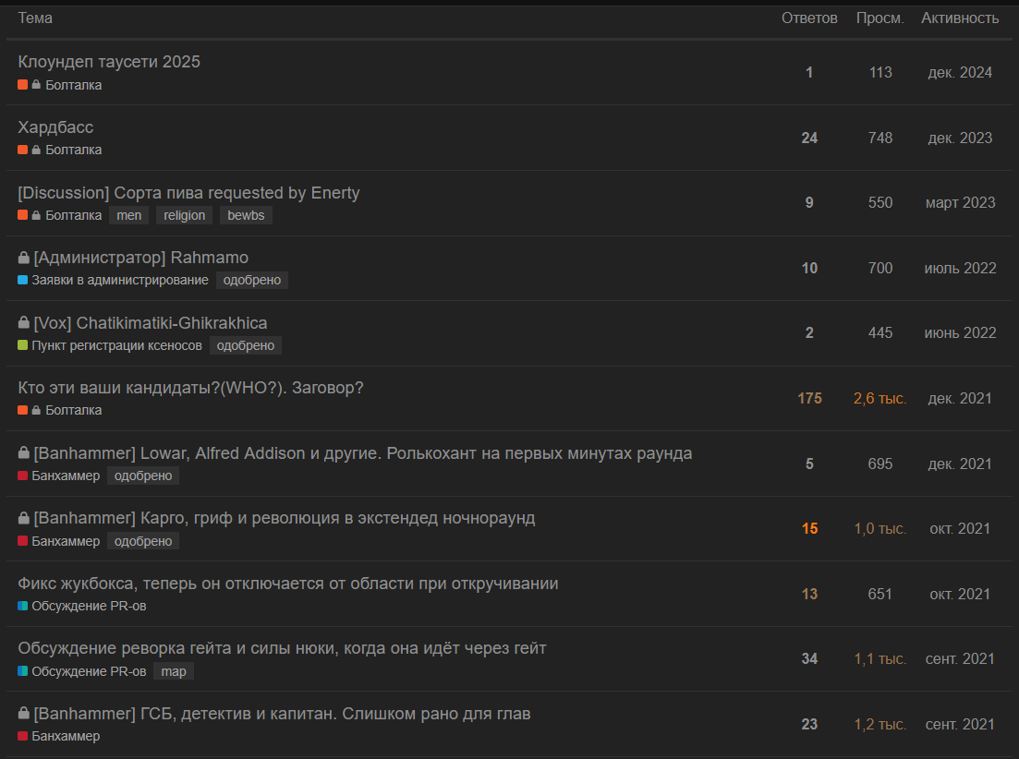Sort topics by Просм. column

coord(879,18)
